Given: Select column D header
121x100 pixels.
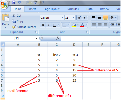Looking at the screenshot, I should pos(74,45).
